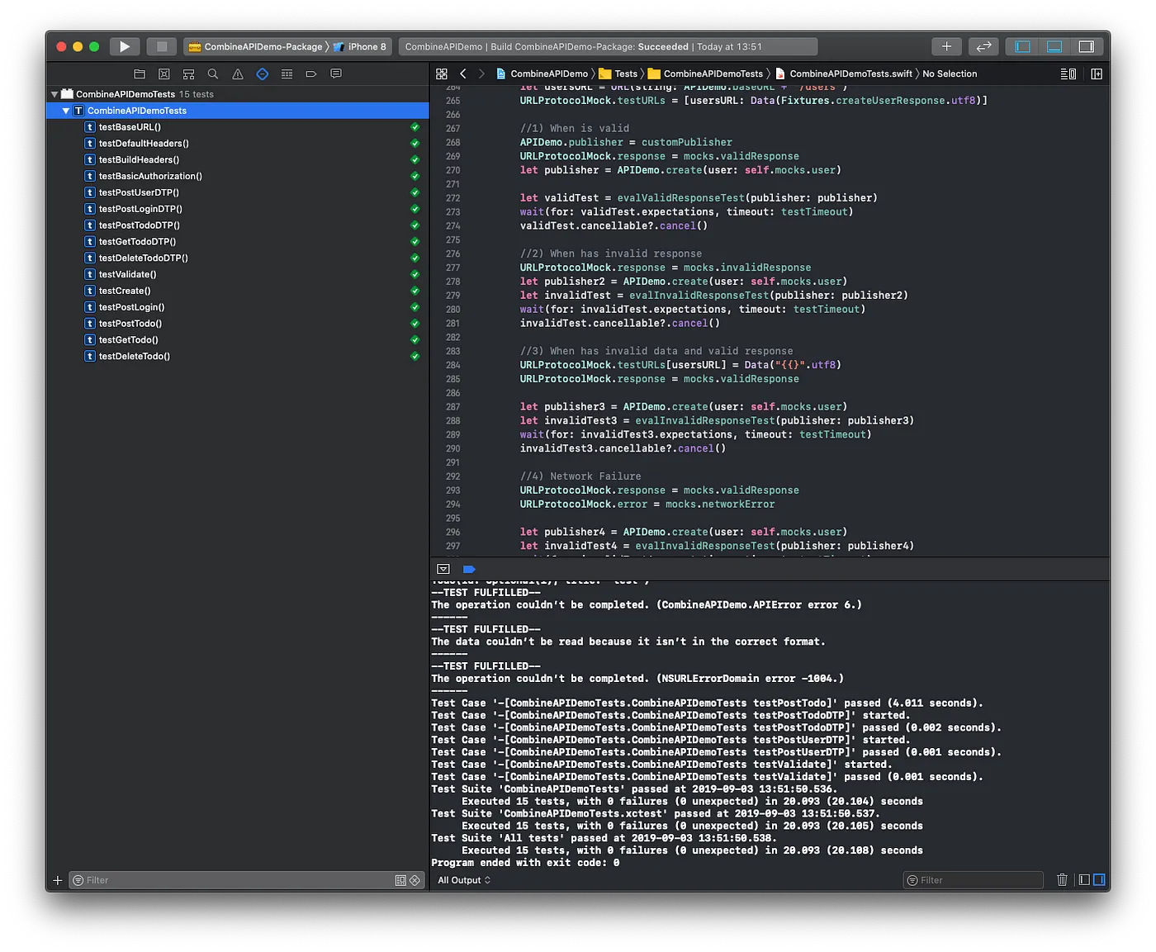Image resolution: width=1156 pixels, height=952 pixels.
Task: Click testDeleteTodoDTP() passed status icon
Action: coord(415,258)
